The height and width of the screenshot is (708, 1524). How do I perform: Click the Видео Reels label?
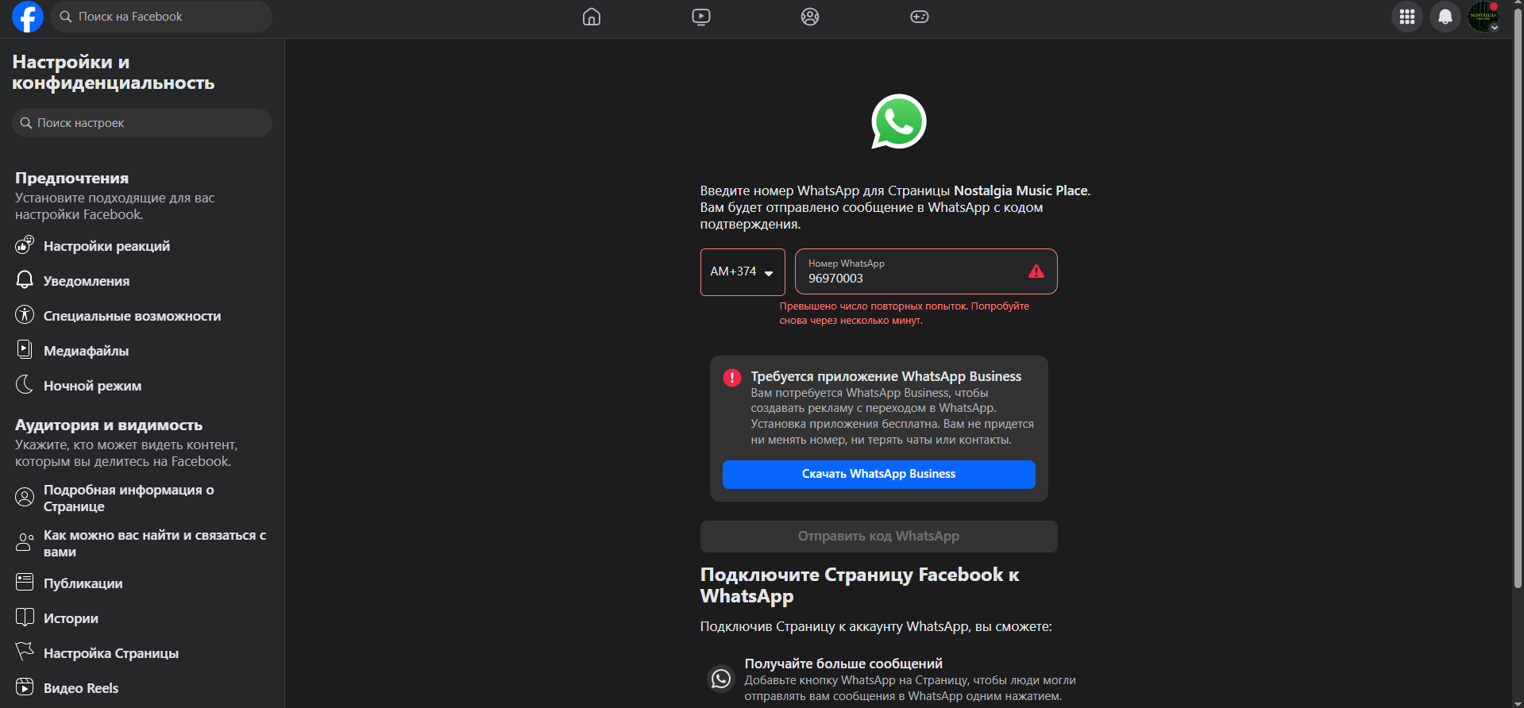coord(81,688)
